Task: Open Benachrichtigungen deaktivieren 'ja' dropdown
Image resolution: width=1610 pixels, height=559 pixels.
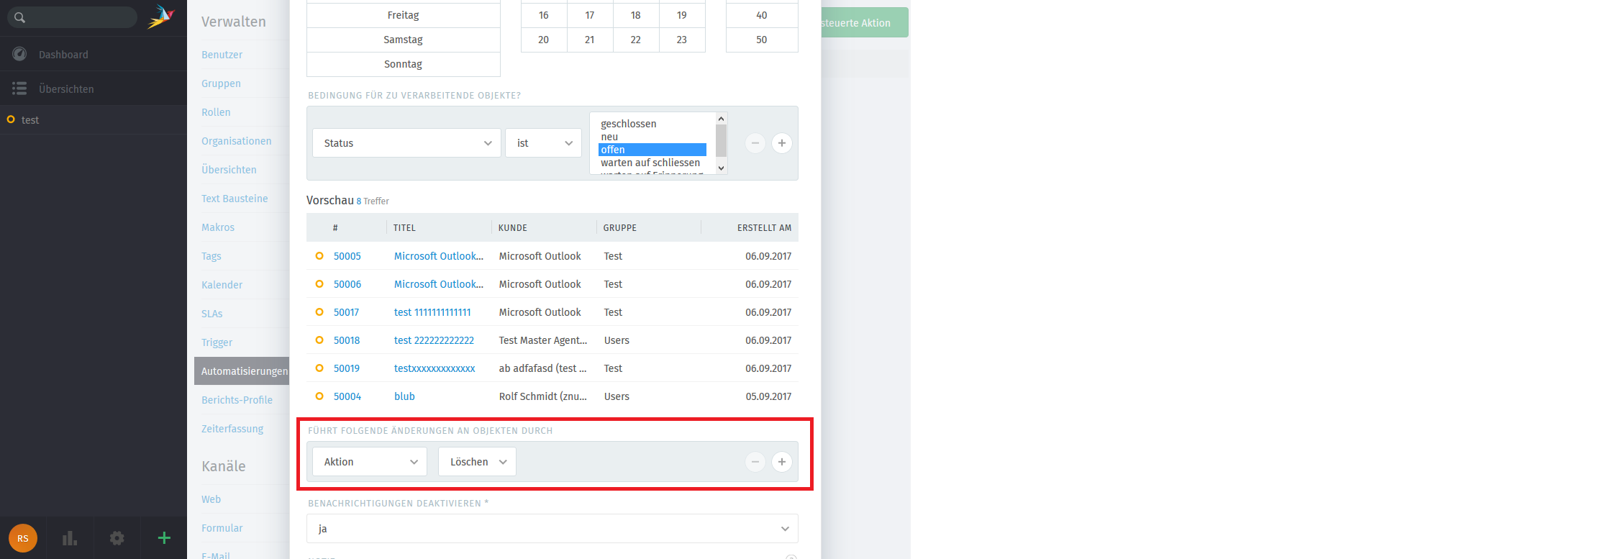Action: [552, 529]
